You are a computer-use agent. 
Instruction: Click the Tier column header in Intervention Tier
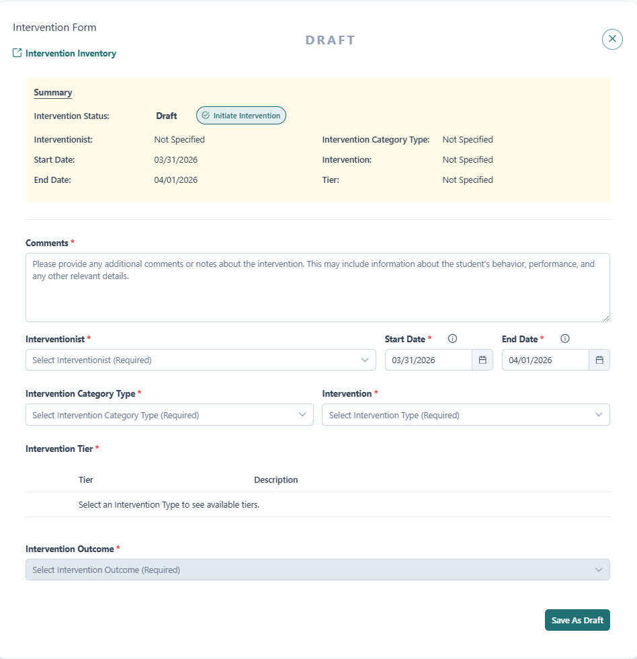(85, 479)
